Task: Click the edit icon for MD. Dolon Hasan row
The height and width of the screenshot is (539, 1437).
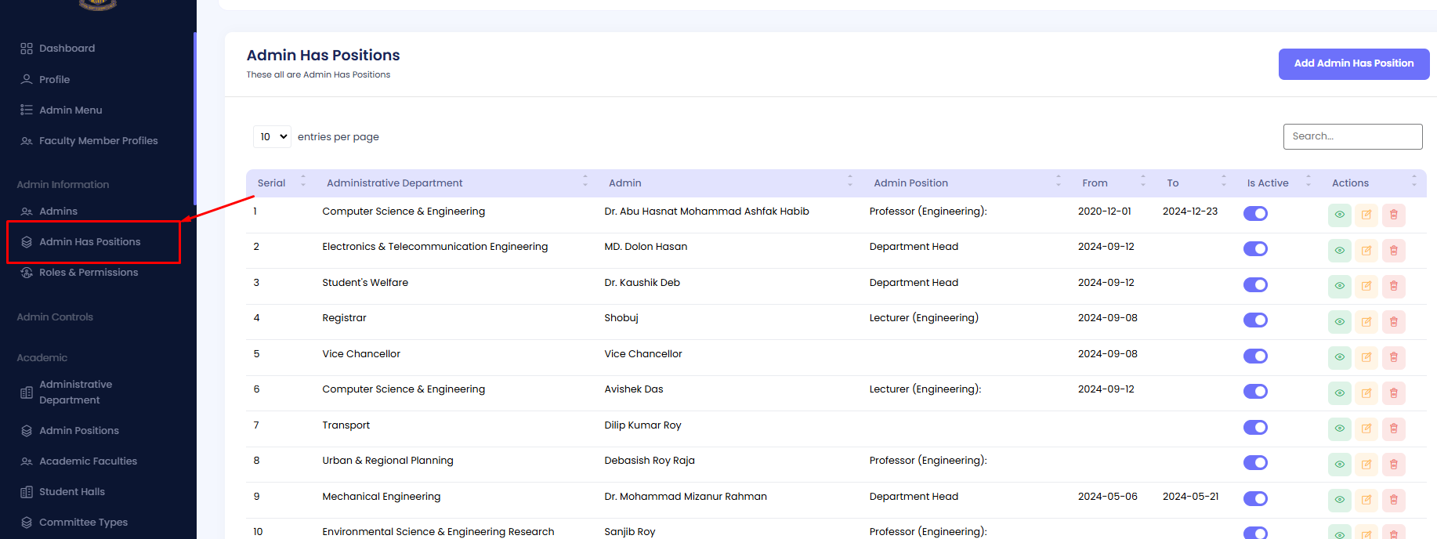Action: [x=1366, y=251]
